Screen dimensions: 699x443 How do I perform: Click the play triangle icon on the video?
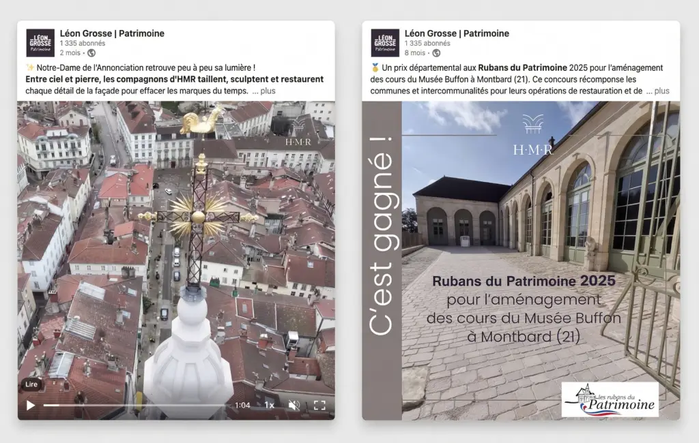(29, 404)
